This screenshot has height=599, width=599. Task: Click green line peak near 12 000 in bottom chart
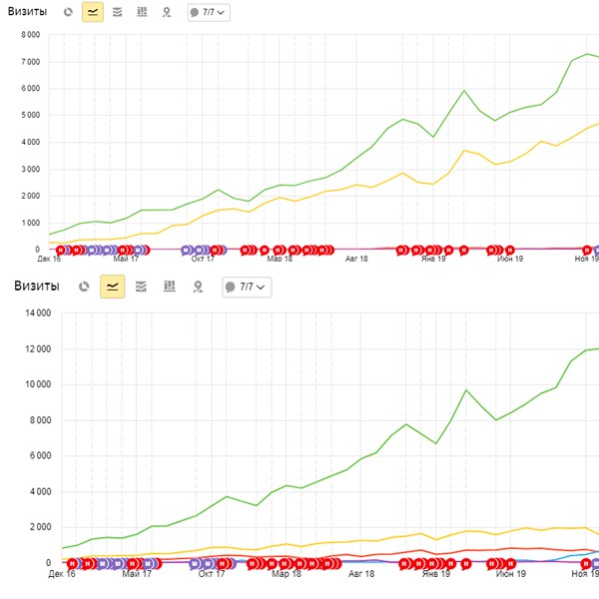coord(586,350)
